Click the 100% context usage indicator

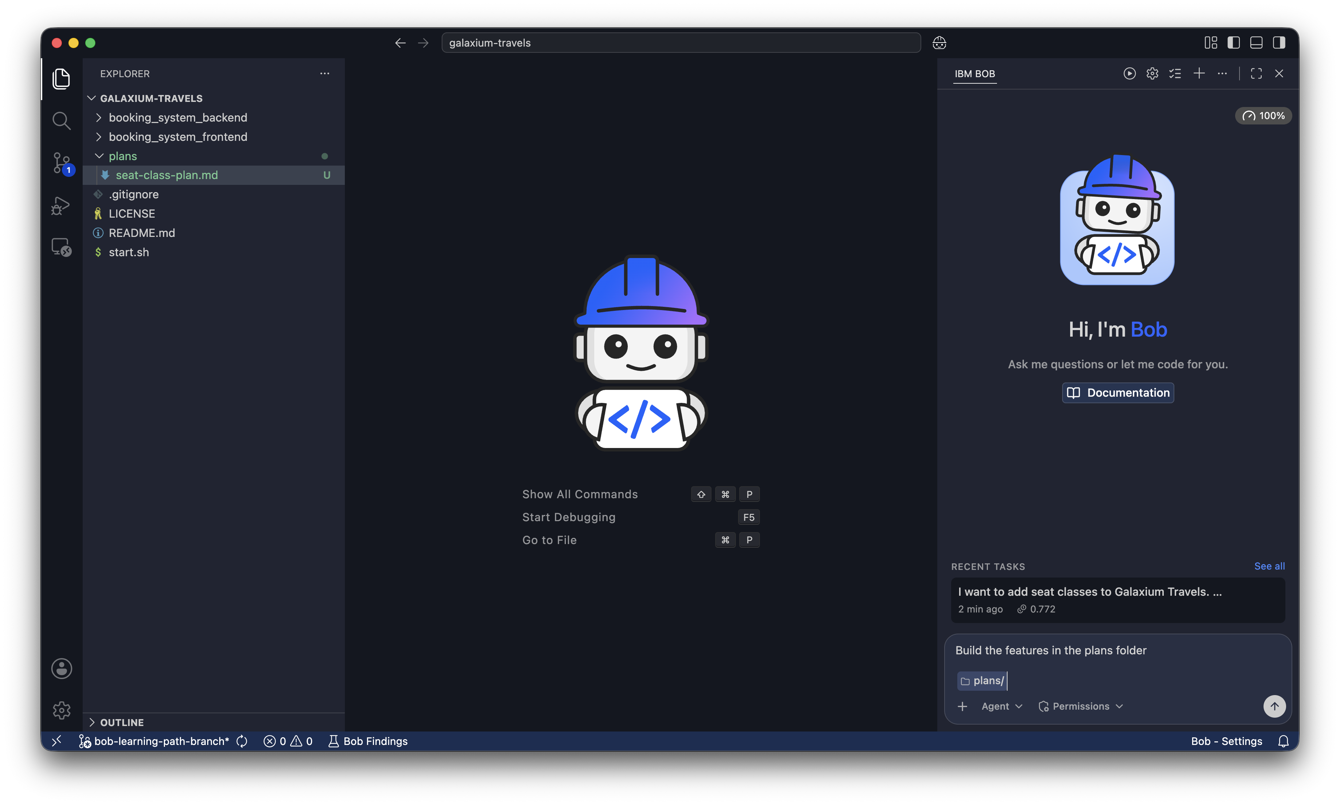(x=1264, y=115)
